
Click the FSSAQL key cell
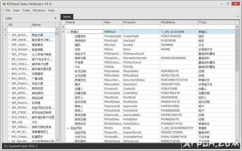113,67
